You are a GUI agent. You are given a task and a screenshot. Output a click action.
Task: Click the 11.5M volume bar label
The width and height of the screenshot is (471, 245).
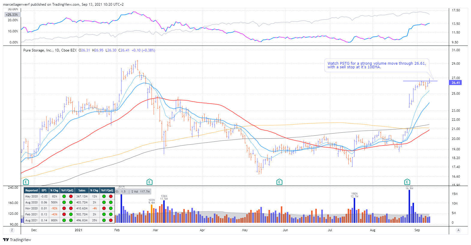point(164,199)
